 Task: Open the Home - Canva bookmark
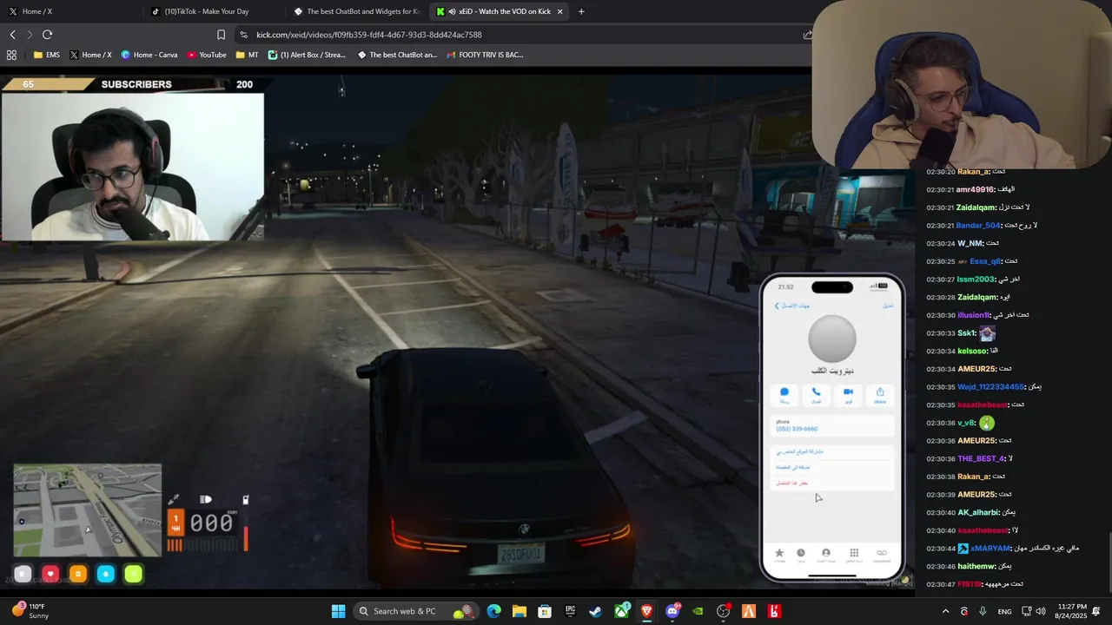[149, 55]
